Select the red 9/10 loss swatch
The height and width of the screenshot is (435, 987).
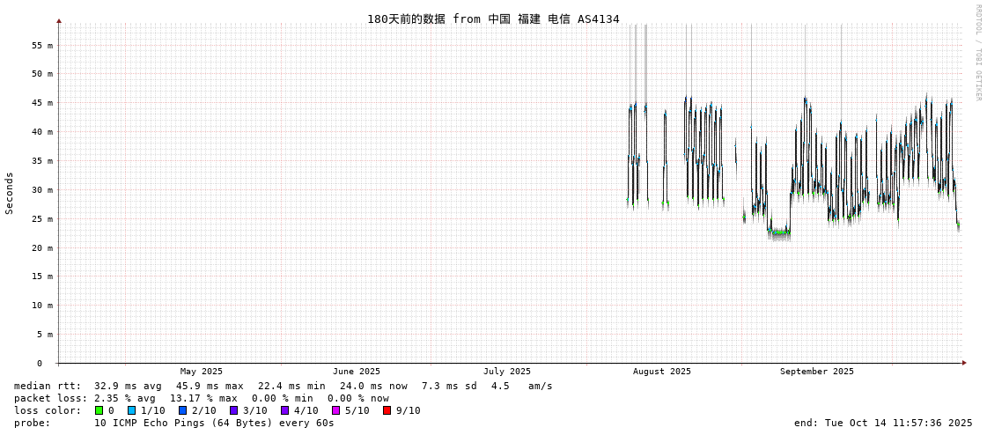tap(387, 410)
